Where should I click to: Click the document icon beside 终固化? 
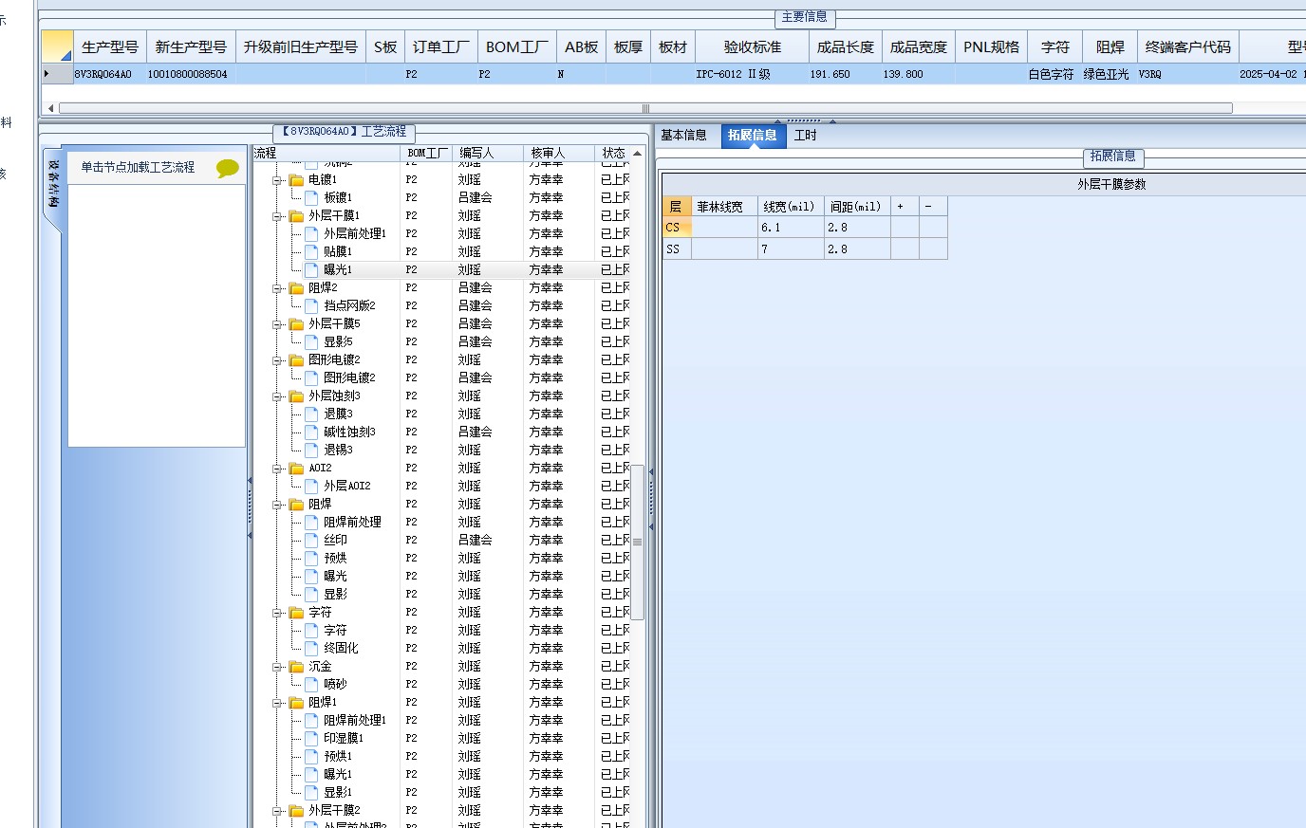(x=311, y=648)
